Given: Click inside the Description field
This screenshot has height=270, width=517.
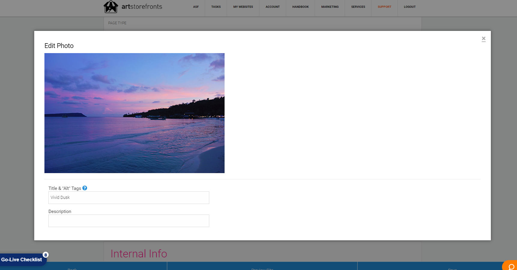Looking at the screenshot, I should [128, 221].
